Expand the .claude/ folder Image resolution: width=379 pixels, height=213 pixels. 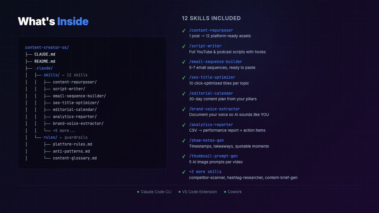[43, 68]
